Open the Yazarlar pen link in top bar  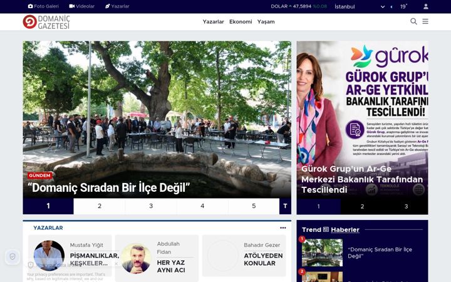tap(117, 6)
